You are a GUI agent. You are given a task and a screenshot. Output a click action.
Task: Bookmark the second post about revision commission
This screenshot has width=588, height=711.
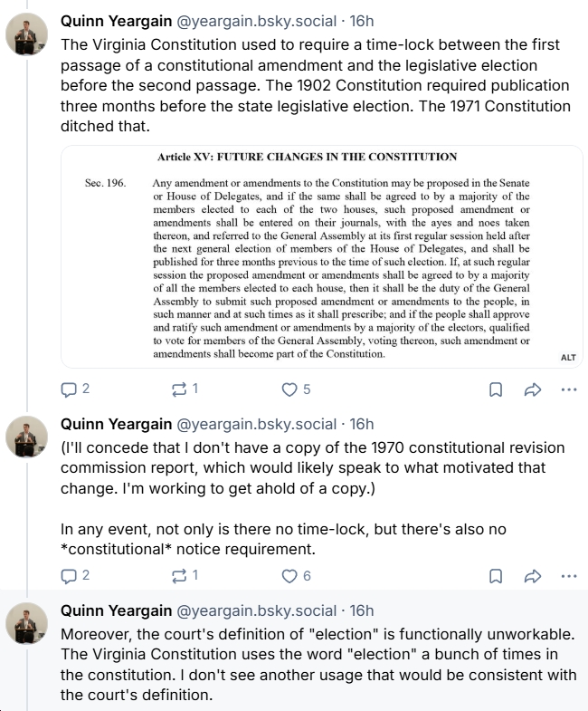pos(496,575)
